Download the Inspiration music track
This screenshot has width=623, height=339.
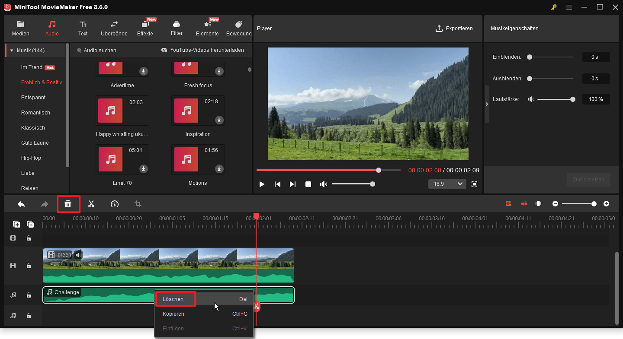(219, 120)
